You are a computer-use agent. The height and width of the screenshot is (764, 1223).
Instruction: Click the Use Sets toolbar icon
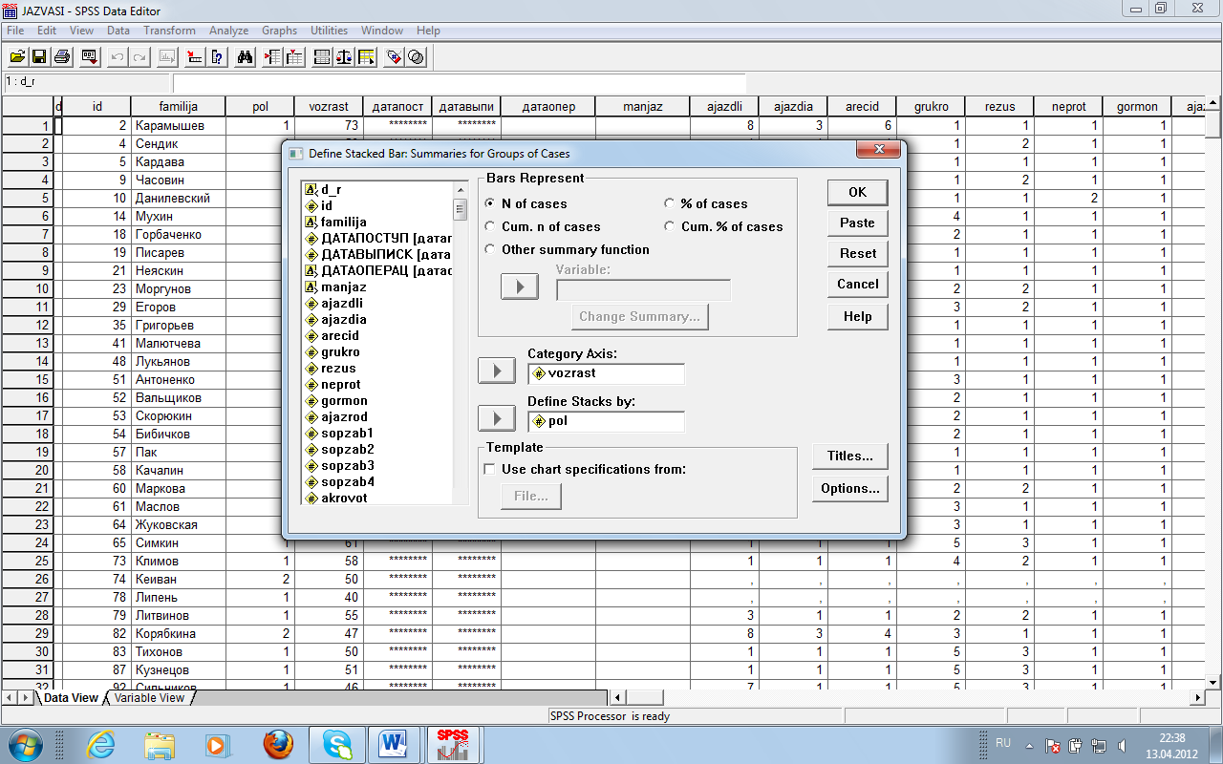pyautogui.click(x=416, y=57)
